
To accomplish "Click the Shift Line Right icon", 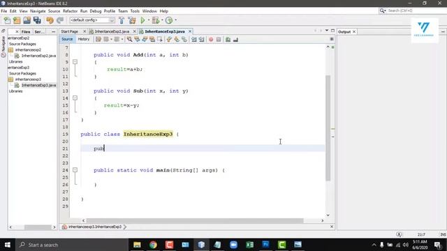I will click(202, 40).
